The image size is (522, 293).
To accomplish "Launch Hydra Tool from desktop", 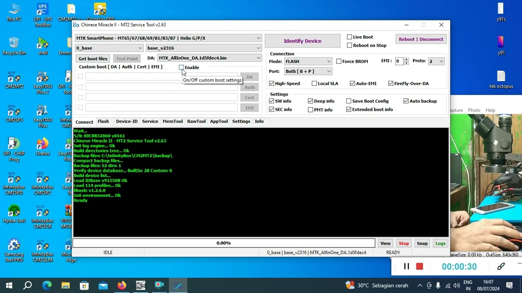I will coord(14,214).
